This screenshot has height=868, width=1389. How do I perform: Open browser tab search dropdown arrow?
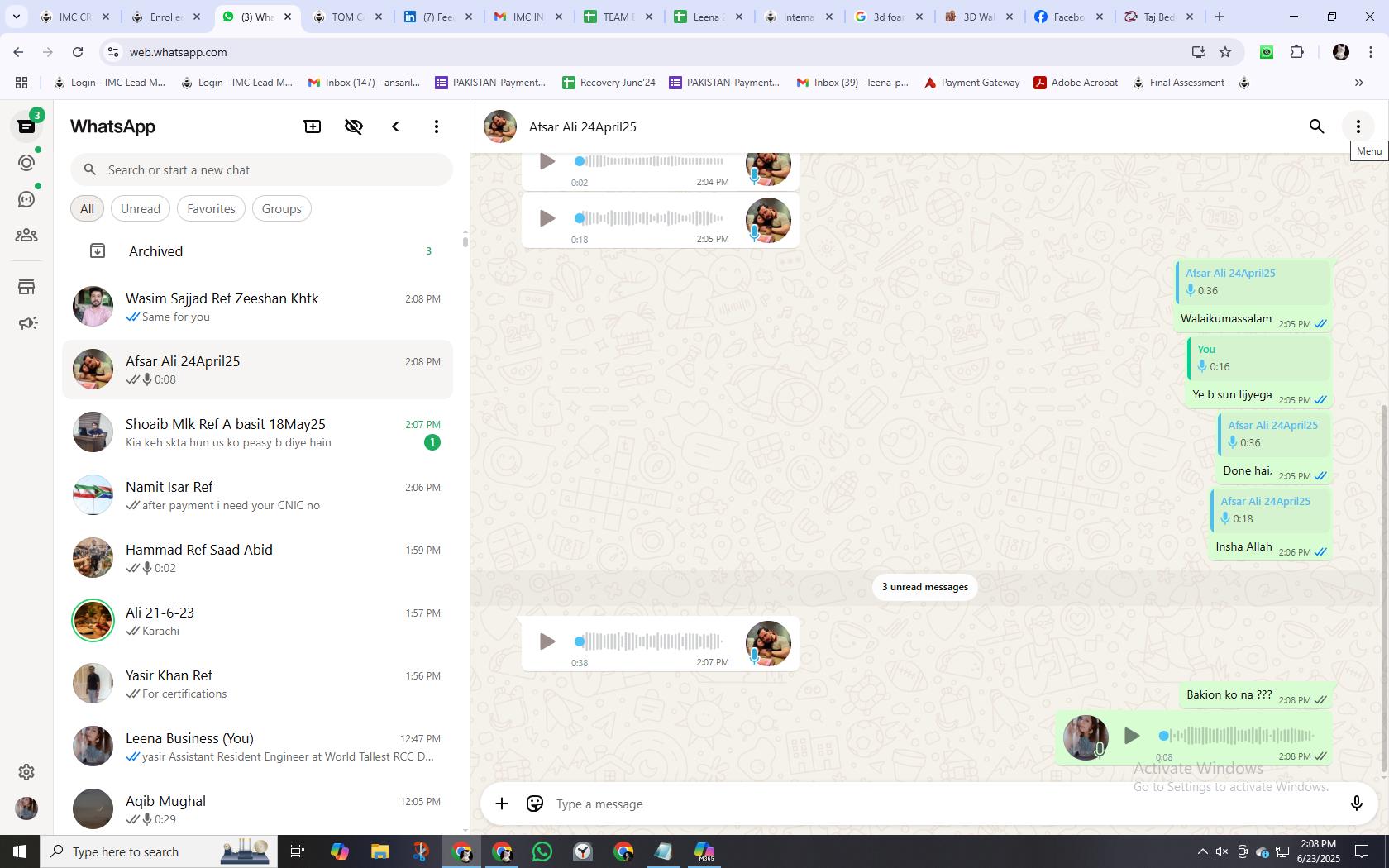click(x=16, y=17)
